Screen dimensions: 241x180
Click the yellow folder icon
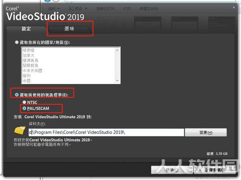20,130
